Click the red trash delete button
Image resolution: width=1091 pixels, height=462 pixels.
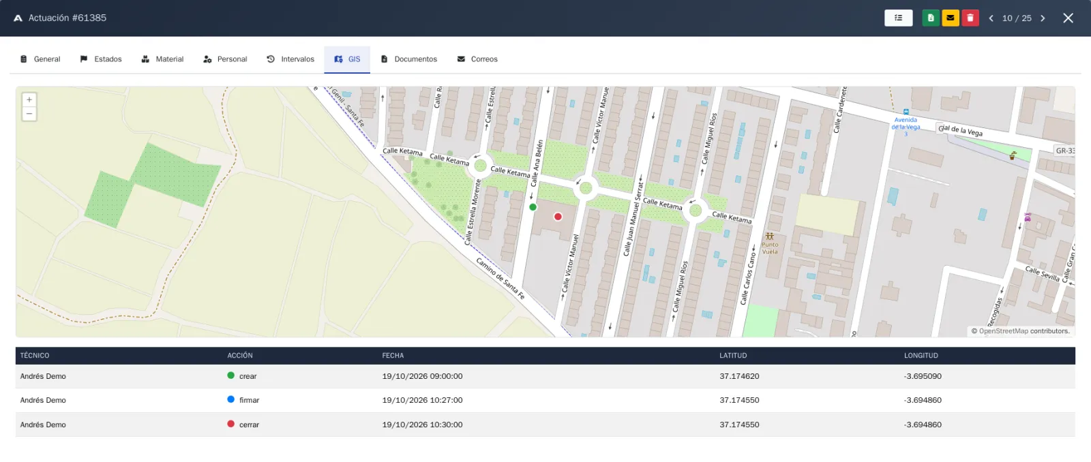pyautogui.click(x=970, y=18)
